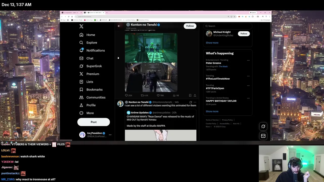
Task: Click the Anime Updates avatar icon
Action: tap(128, 113)
